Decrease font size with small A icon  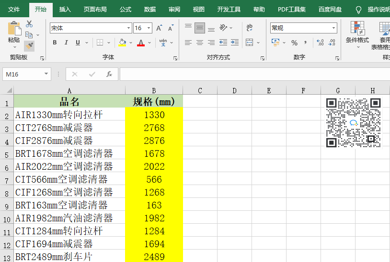171,28
